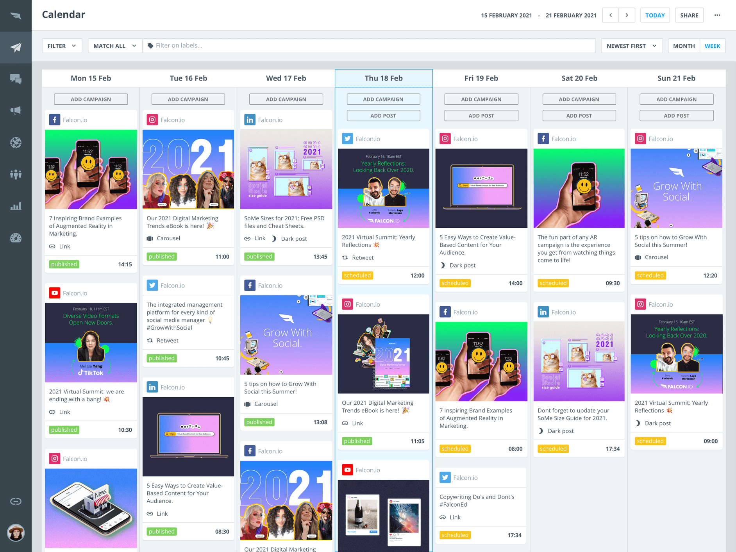Click the link chain icon in sidebar
736x552 pixels.
click(16, 501)
